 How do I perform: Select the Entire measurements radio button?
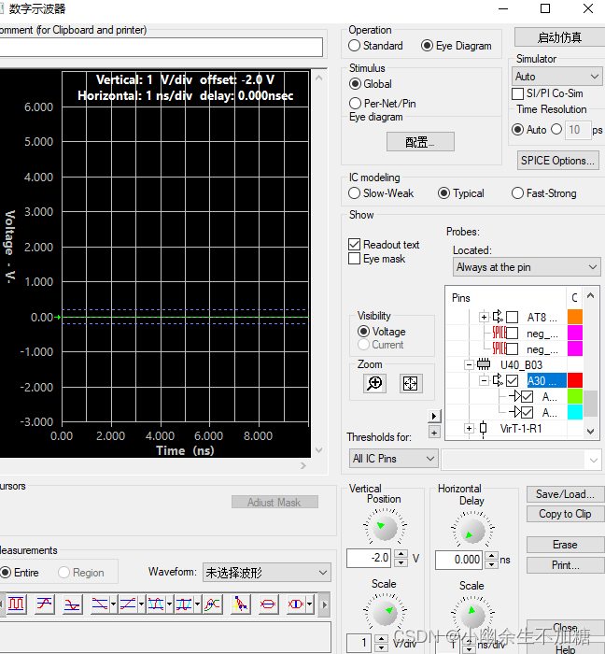tap(6, 572)
